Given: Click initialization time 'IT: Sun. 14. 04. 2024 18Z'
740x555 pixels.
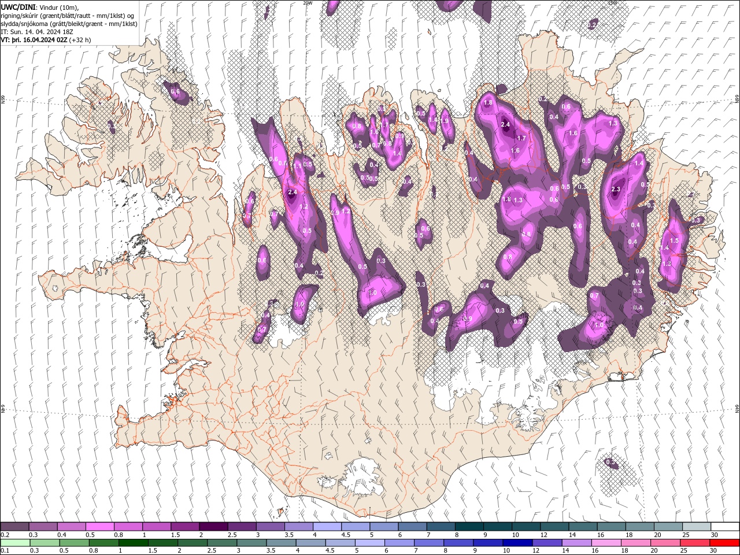Looking at the screenshot, I should point(37,32).
